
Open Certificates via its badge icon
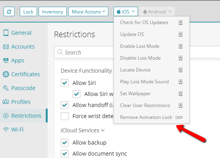pyautogui.click(x=6, y=74)
